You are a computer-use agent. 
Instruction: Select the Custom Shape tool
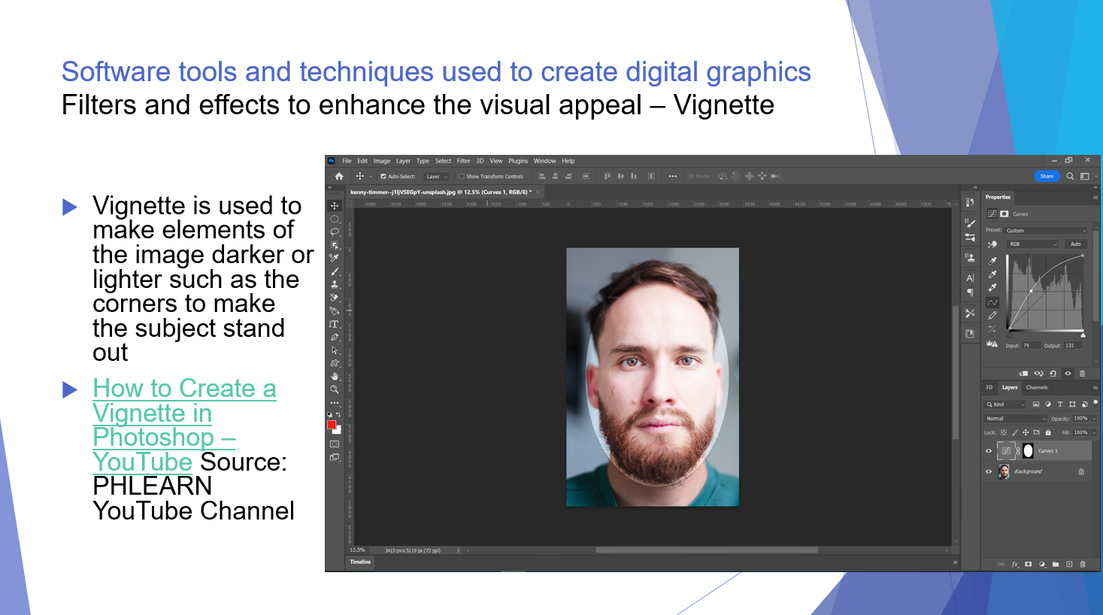click(335, 363)
